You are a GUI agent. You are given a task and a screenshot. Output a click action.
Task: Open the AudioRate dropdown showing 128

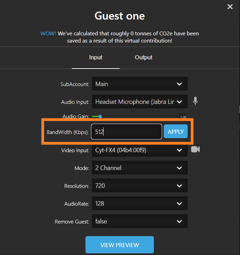point(140,203)
